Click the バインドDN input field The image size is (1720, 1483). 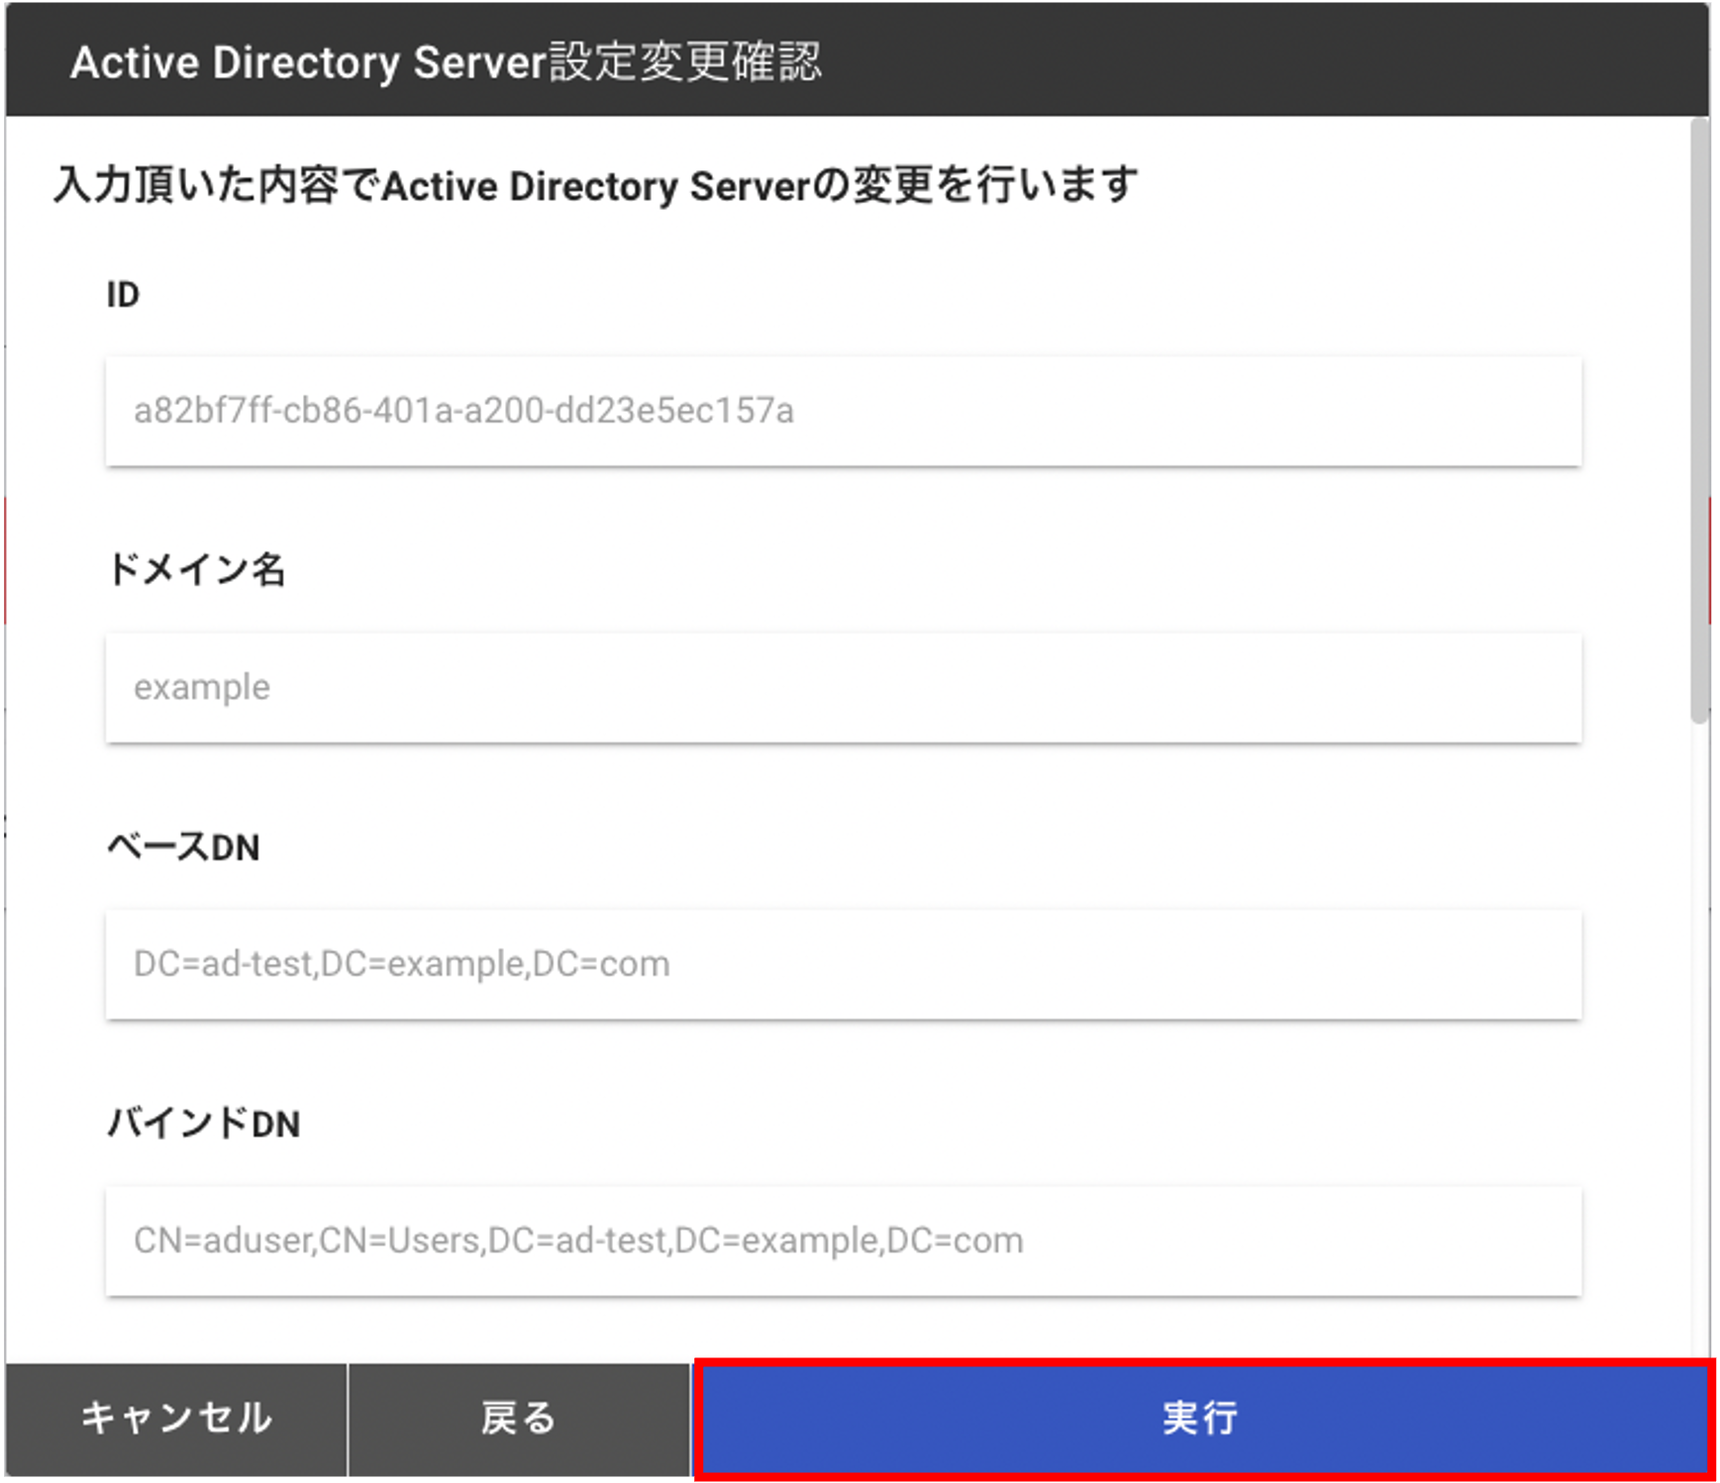844,1240
